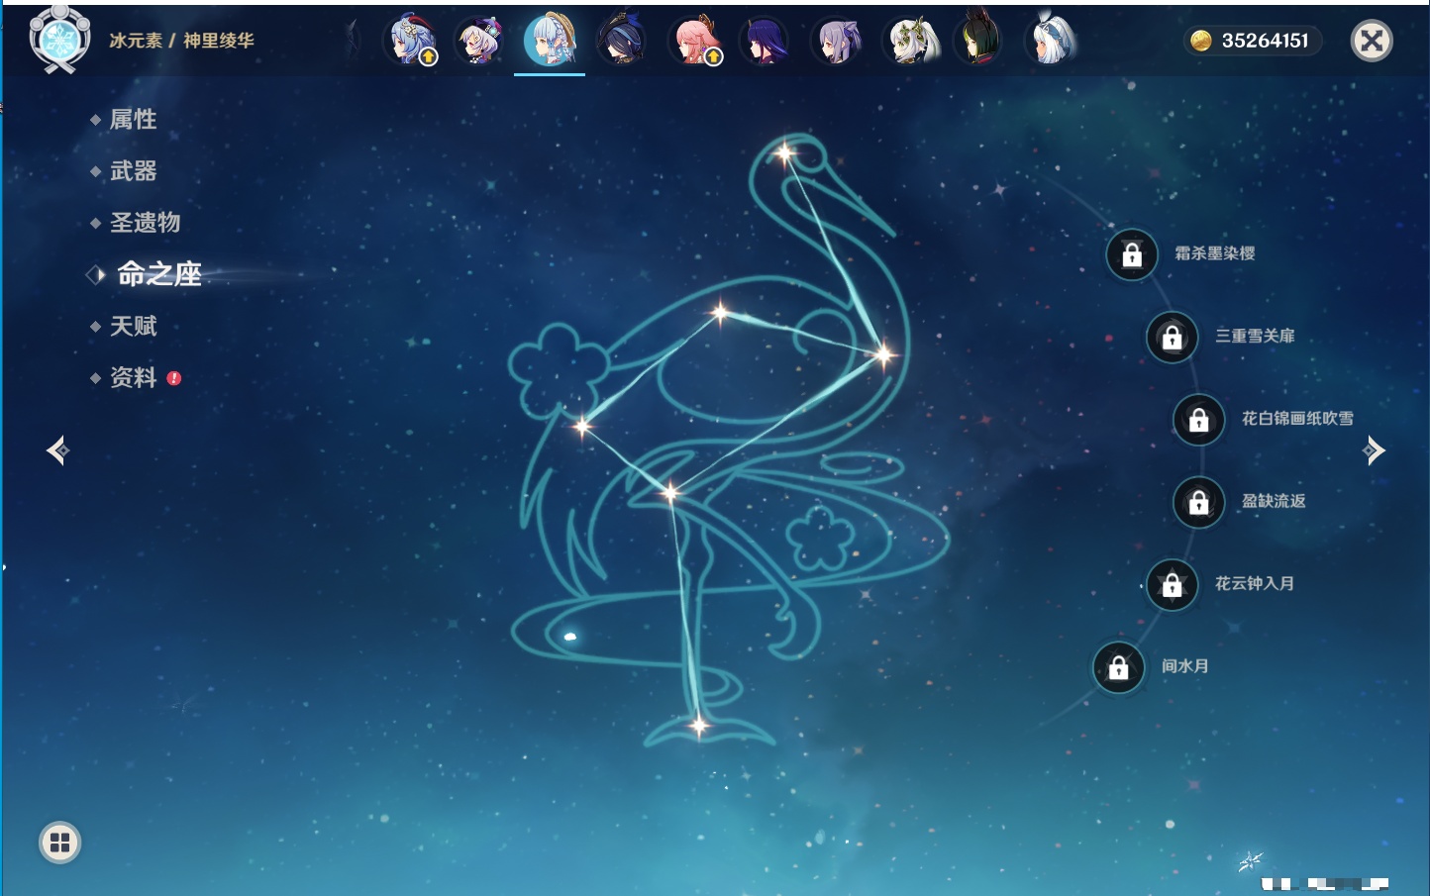
Task: Click the star at the crane's head
Action: pyautogui.click(x=784, y=152)
